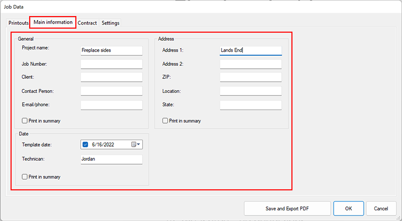Go to the Settings tab
This screenshot has width=402, height=221.
point(110,23)
